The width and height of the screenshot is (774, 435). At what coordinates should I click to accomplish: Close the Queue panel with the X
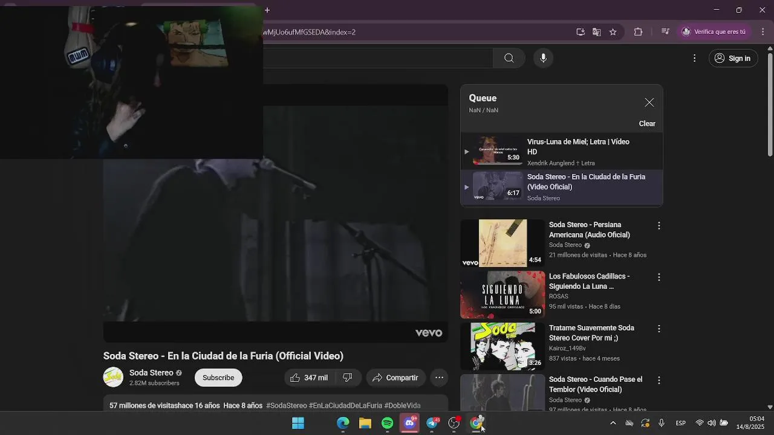point(649,103)
